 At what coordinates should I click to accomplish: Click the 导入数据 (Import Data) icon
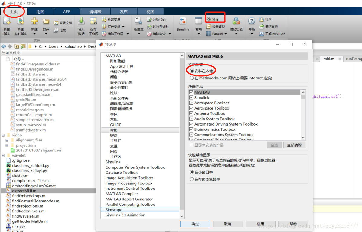(81, 22)
